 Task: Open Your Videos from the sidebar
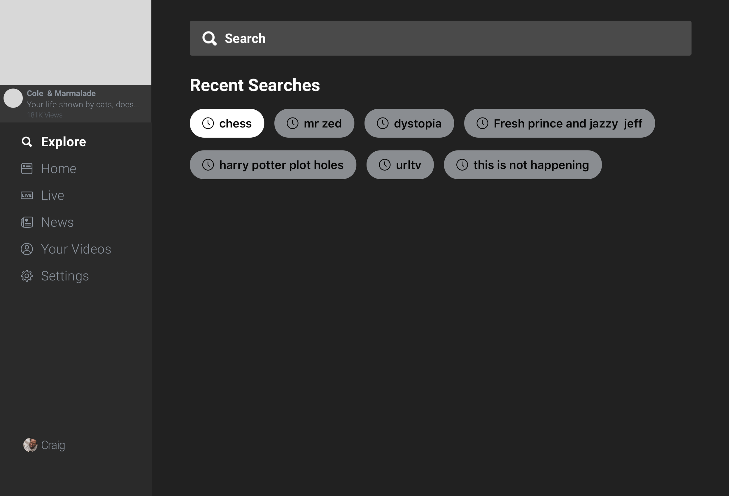point(76,249)
